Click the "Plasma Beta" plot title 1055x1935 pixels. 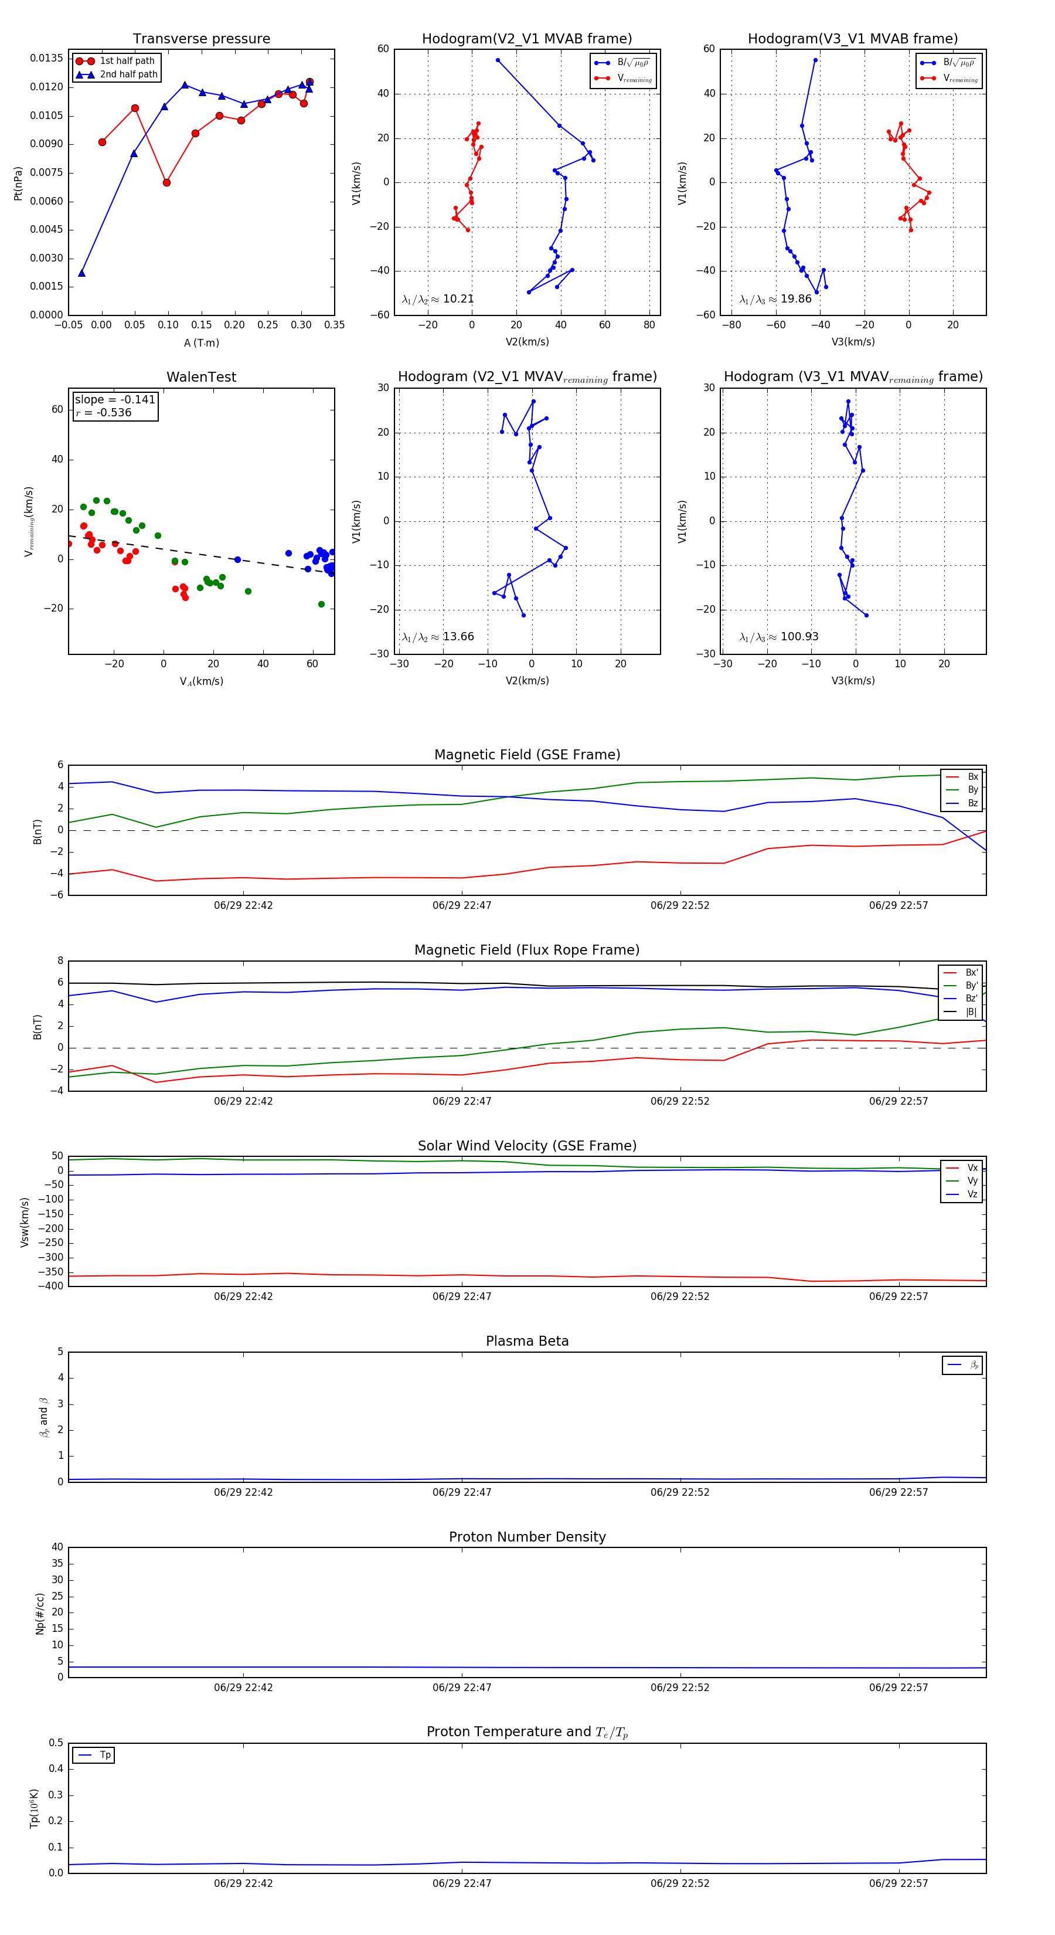tap(527, 1342)
